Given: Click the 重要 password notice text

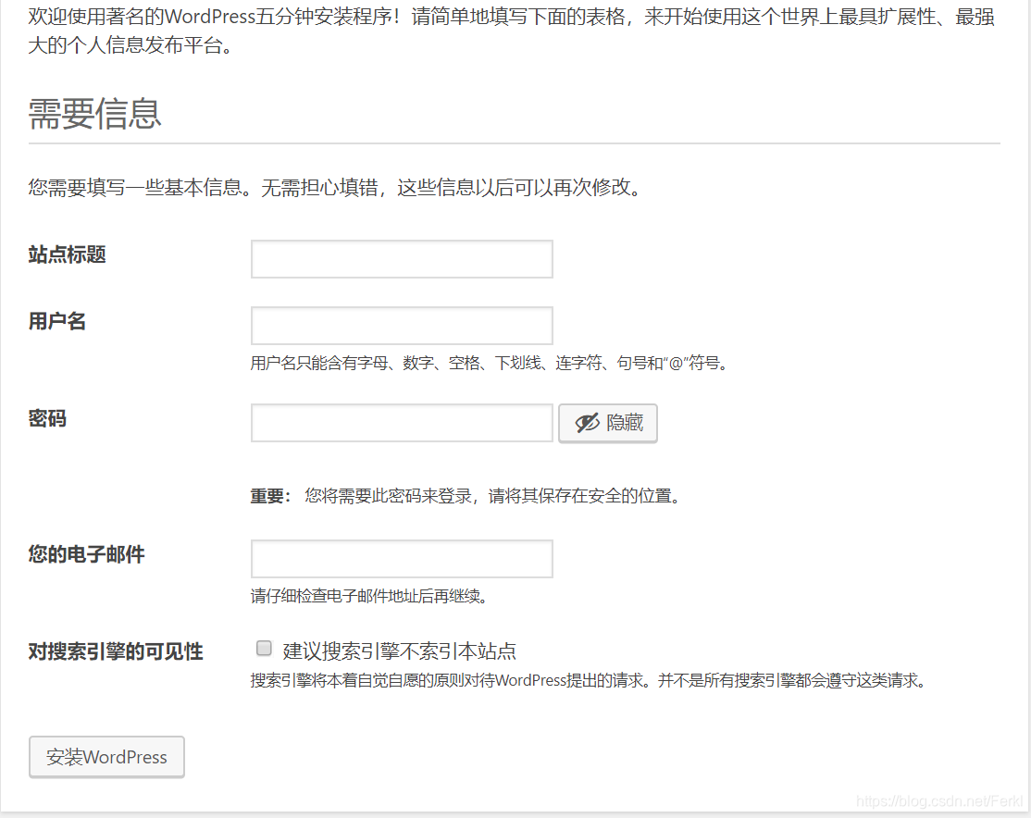Looking at the screenshot, I should (x=466, y=496).
